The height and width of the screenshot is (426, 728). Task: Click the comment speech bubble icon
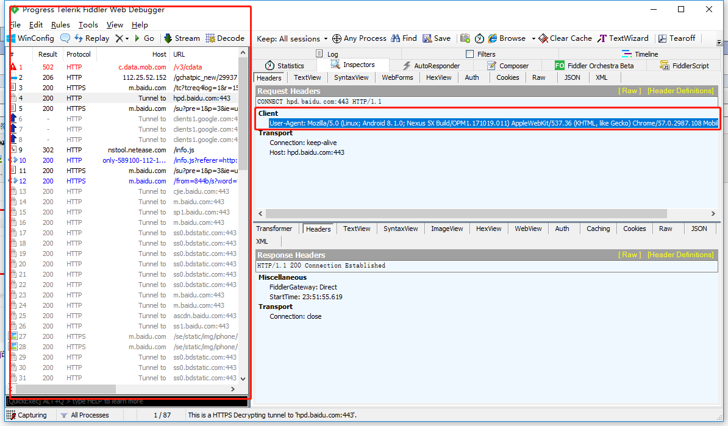tap(65, 38)
